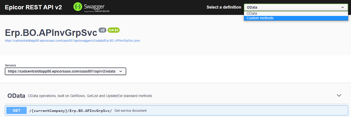Viewport: 351px width, 117px height.
Task: Click the GET method badge
Action: 17,110
